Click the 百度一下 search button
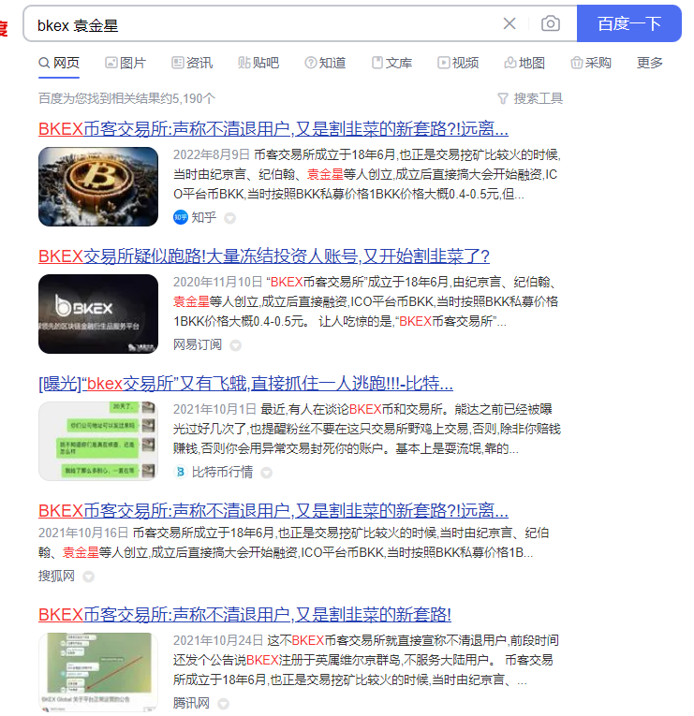Viewport: 694px width, 716px height. tap(629, 23)
